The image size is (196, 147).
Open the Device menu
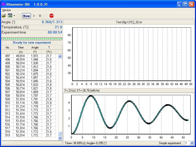6,10
